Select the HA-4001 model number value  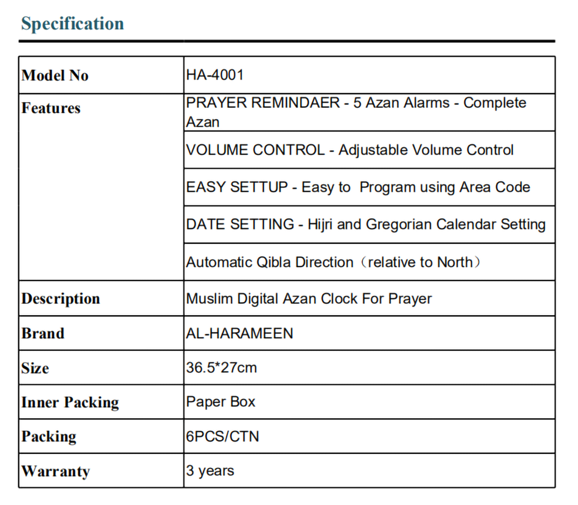coord(215,75)
